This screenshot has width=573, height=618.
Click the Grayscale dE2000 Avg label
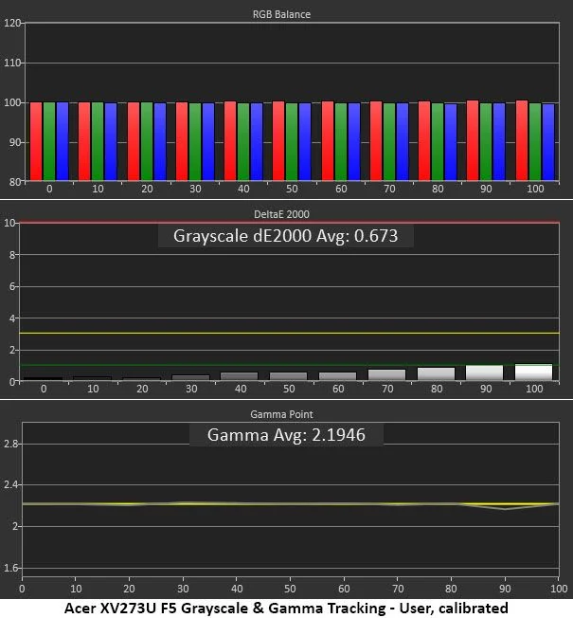point(285,236)
